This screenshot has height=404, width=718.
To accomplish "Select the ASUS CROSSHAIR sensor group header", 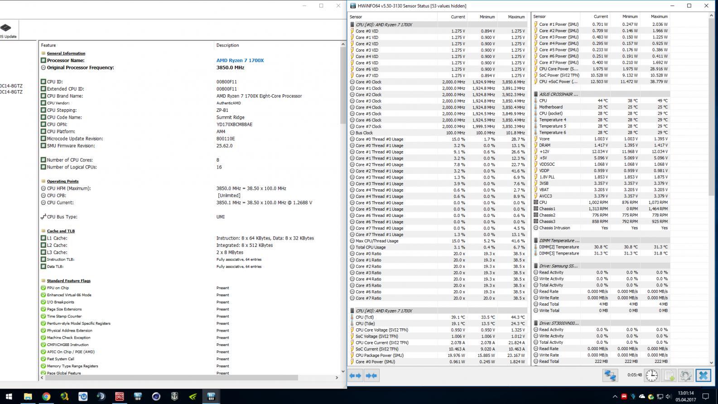I will point(600,94).
